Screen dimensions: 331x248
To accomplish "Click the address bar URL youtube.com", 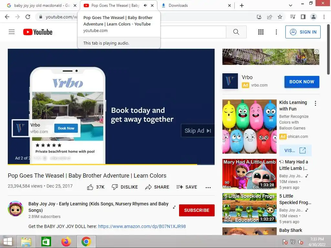I will (61, 17).
